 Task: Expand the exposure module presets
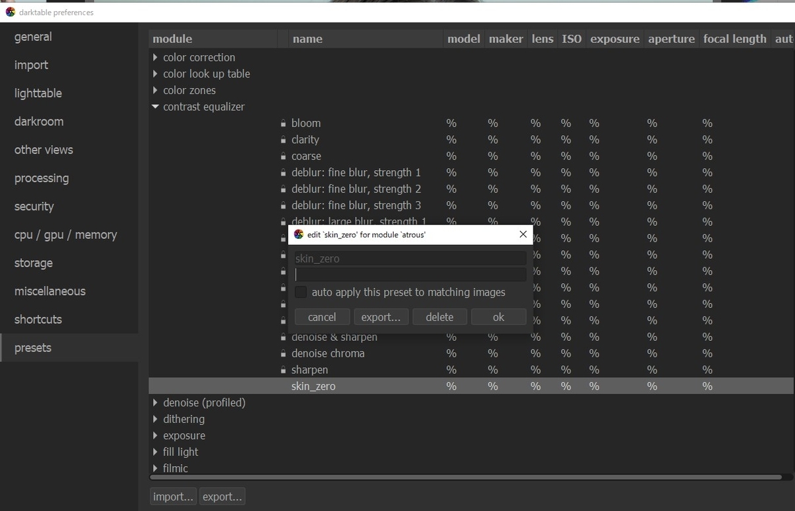tap(155, 436)
